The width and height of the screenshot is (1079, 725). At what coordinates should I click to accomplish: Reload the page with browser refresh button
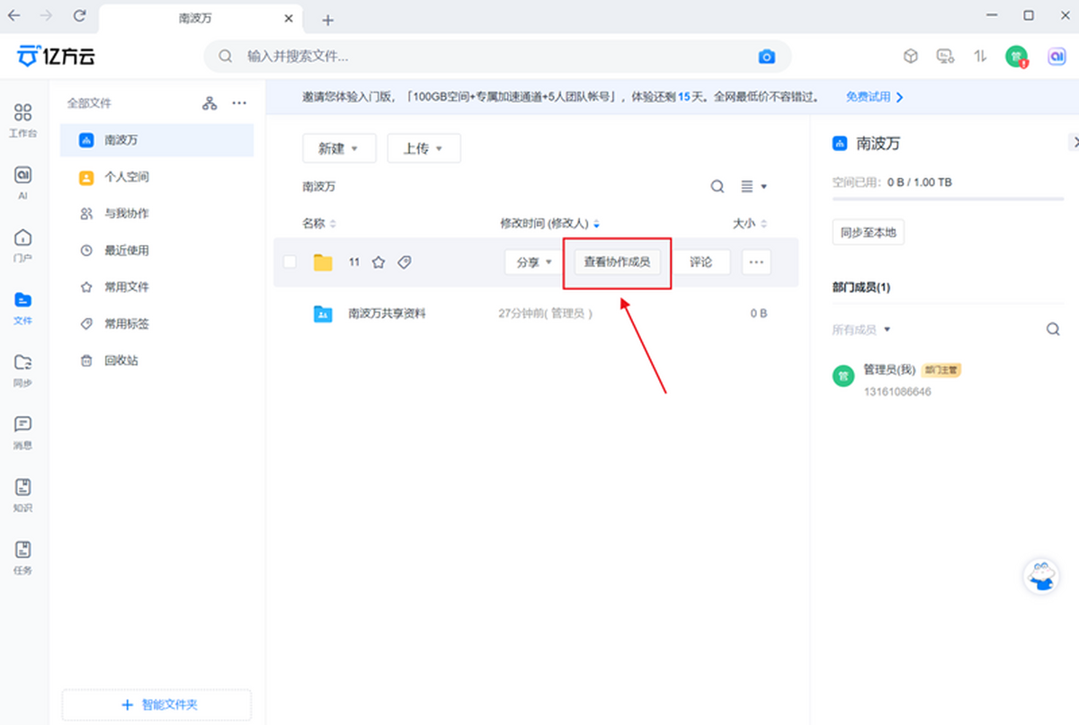tap(80, 16)
